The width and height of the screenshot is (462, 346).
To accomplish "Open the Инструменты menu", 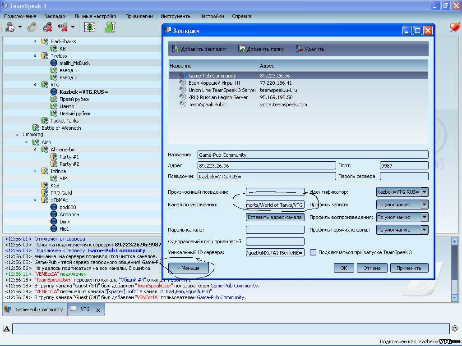I will click(x=176, y=17).
